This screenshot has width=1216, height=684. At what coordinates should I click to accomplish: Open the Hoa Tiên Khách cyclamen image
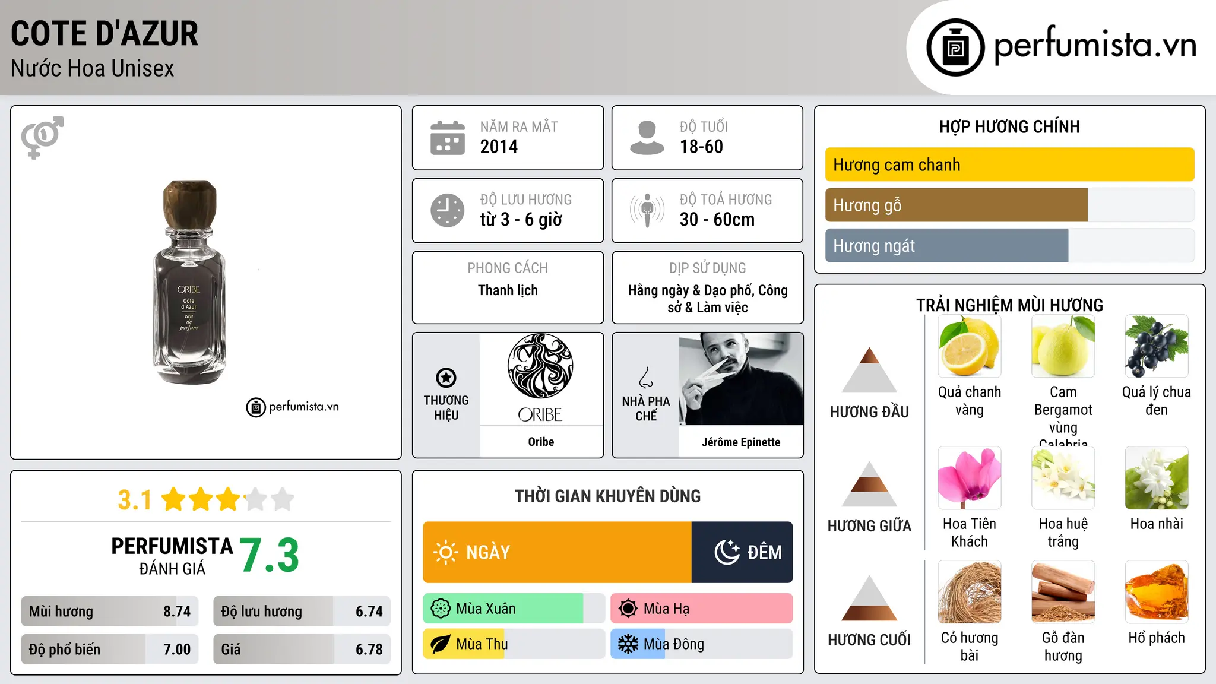(x=970, y=478)
